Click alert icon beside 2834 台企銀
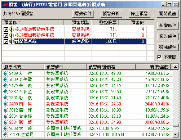Image resolution: width=181 pixels, height=140 pixels. [x=6, y=116]
